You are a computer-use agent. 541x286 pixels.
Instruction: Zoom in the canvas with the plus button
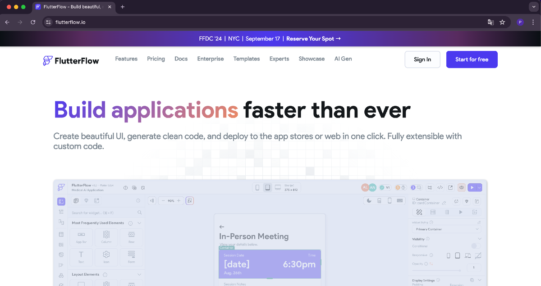coord(179,200)
